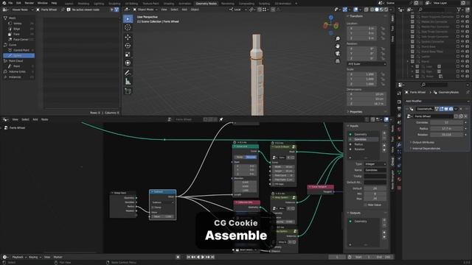Open the socket Type Integer dropdown

click(375, 164)
